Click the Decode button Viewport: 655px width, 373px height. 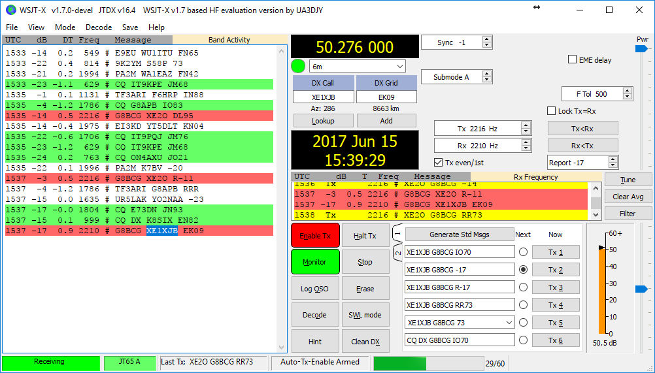315,315
